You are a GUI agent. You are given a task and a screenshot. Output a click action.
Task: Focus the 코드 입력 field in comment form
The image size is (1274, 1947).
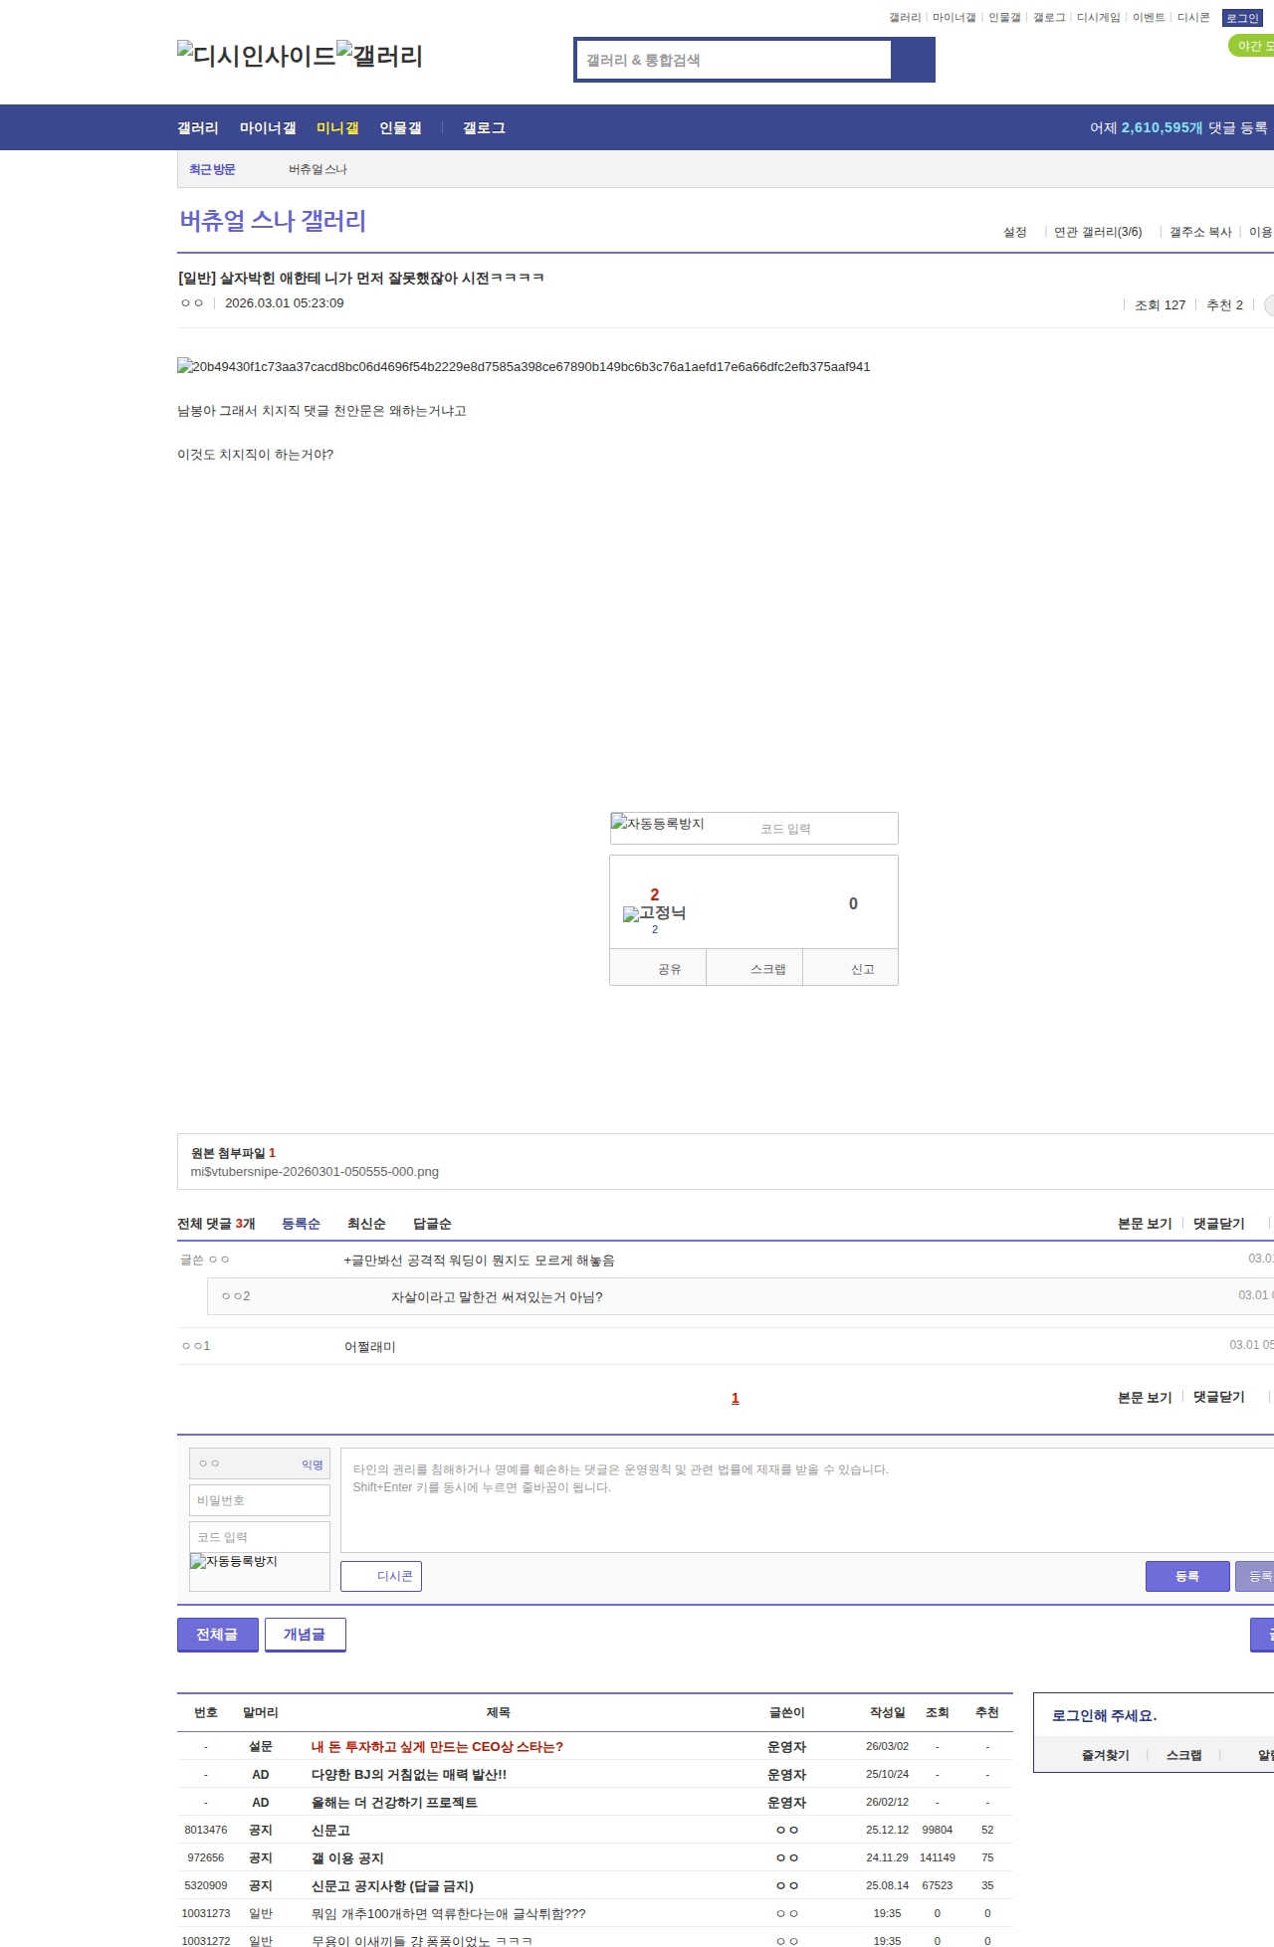click(x=260, y=1537)
